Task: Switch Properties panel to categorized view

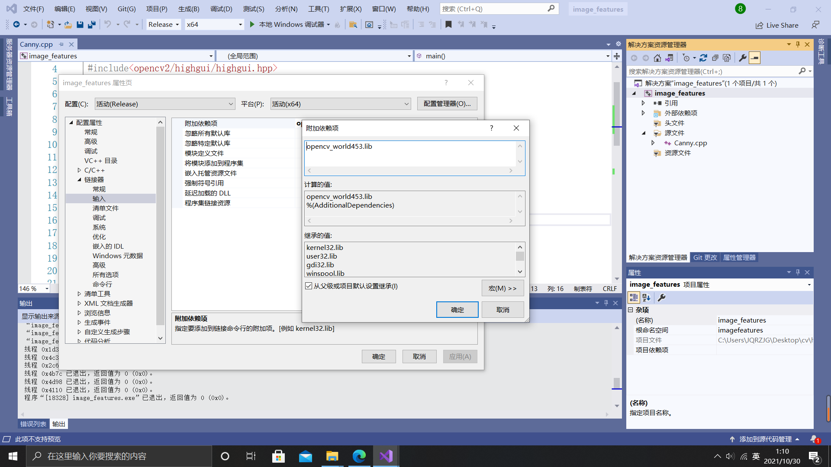Action: pyautogui.click(x=634, y=297)
